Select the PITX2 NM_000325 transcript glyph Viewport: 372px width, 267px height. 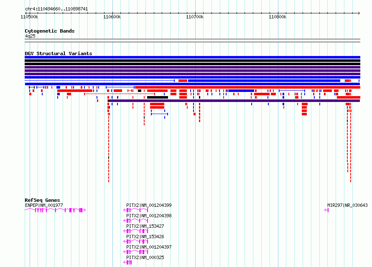(x=127, y=262)
